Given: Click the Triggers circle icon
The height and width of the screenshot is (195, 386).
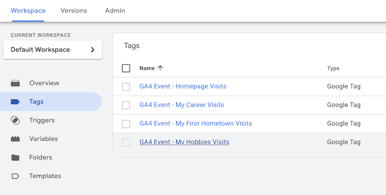Looking at the screenshot, I should pyautogui.click(x=15, y=120).
